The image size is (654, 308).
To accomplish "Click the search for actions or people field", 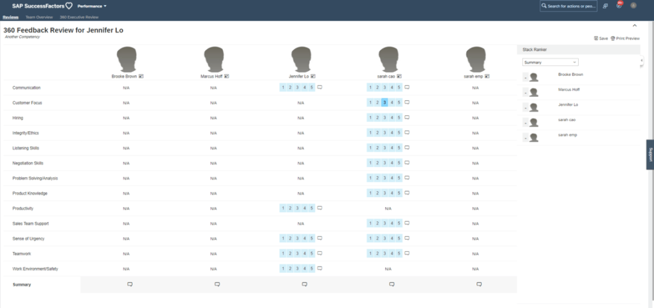I will tap(568, 6).
